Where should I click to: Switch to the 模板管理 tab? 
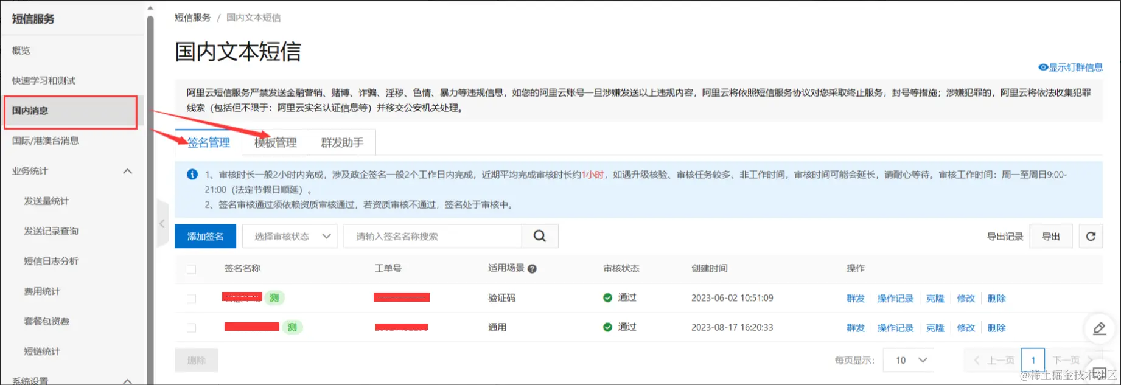pos(276,142)
